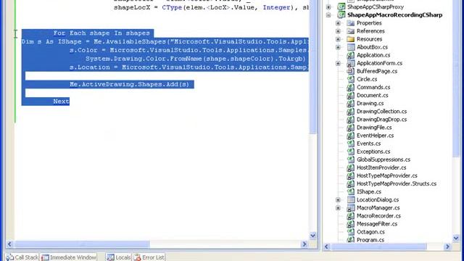464x261 pixels.
Task: Click Solution Explorer scroll down arrow
Action: pos(456,238)
